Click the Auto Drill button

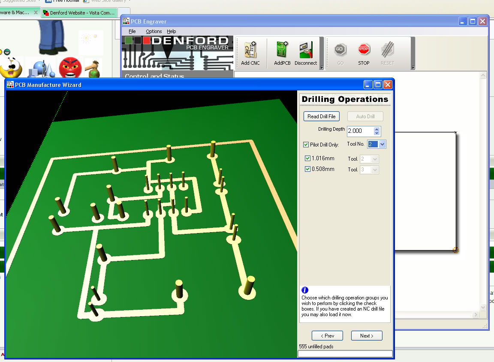pos(365,117)
